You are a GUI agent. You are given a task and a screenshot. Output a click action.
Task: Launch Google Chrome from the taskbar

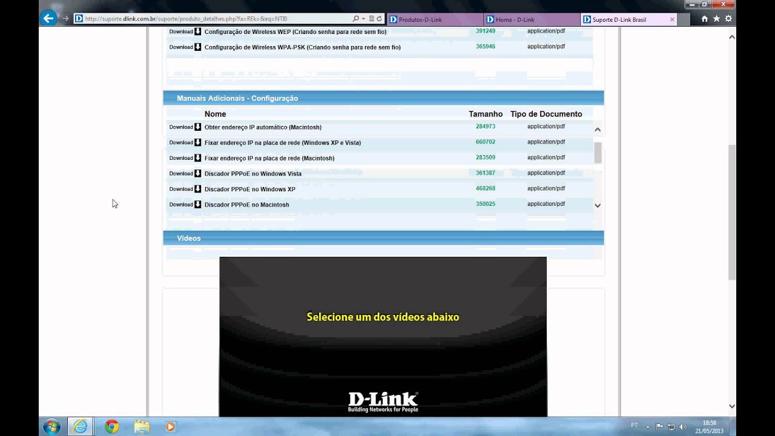[111, 426]
